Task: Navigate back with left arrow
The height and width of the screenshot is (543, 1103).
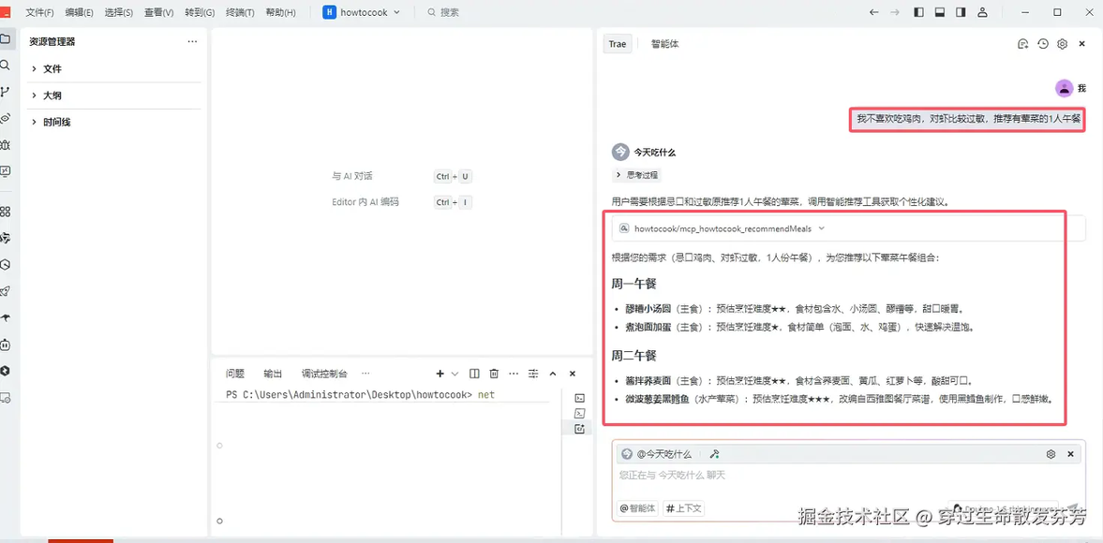Action: [x=874, y=13]
